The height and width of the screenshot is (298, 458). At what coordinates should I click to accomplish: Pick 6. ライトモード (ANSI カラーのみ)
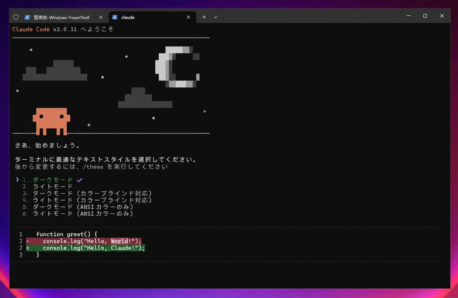[x=78, y=214]
